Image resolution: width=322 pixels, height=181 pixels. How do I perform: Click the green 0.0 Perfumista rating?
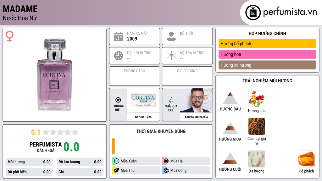point(71,147)
